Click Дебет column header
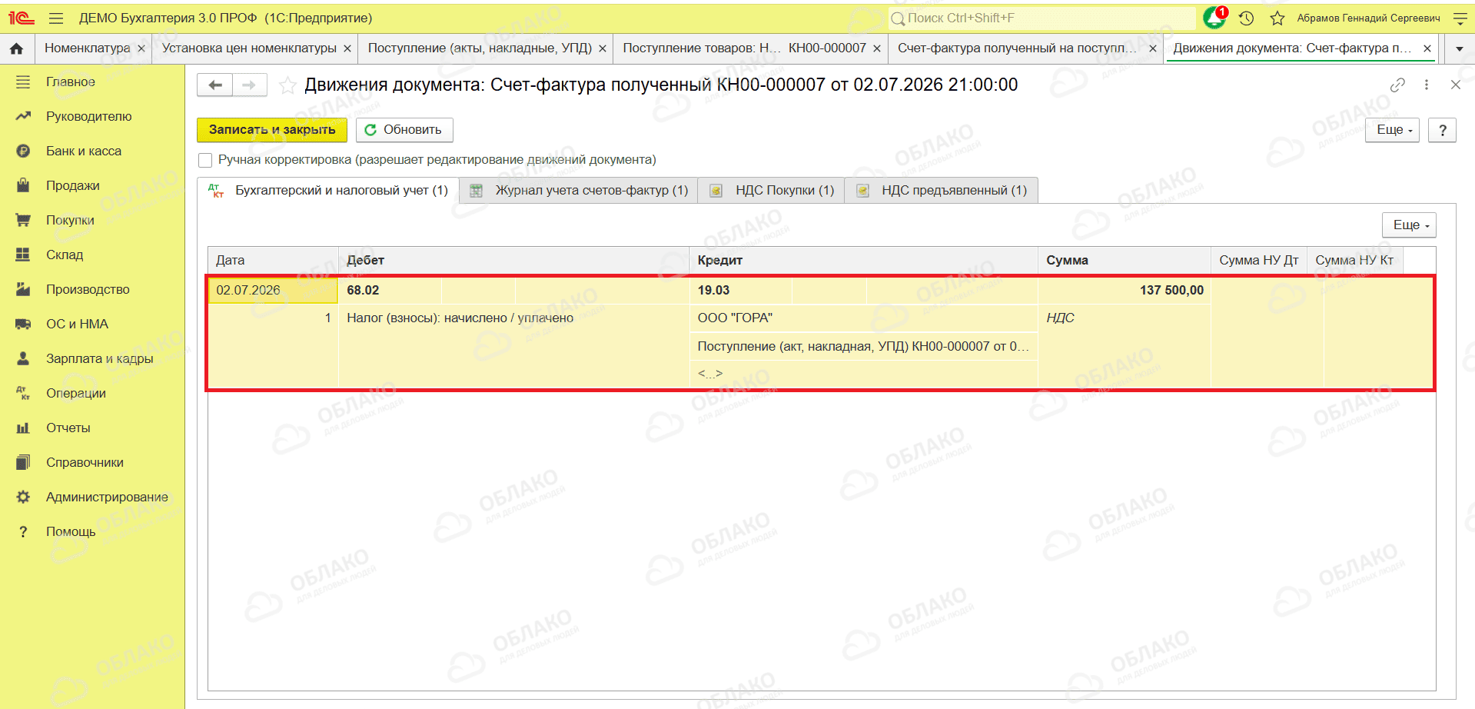Image resolution: width=1475 pixels, height=709 pixels. [513, 261]
